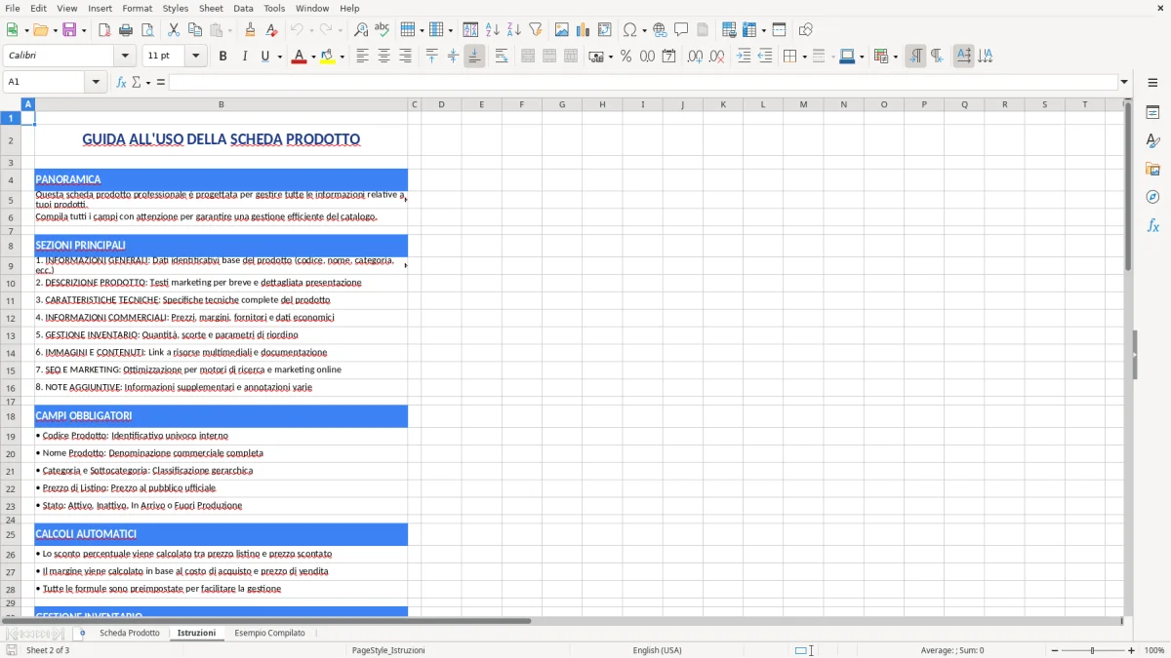The height and width of the screenshot is (658, 1171).
Task: Open Name Box dropdown
Action: coord(97,82)
